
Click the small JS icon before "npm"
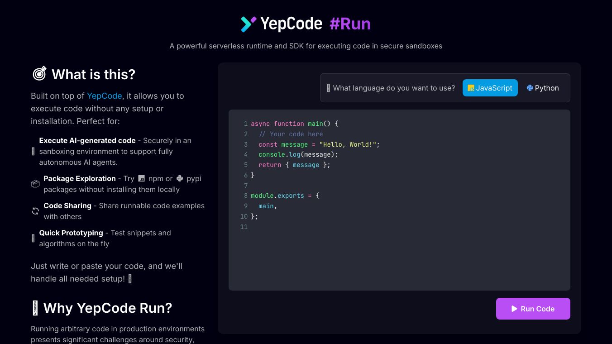pyautogui.click(x=142, y=179)
